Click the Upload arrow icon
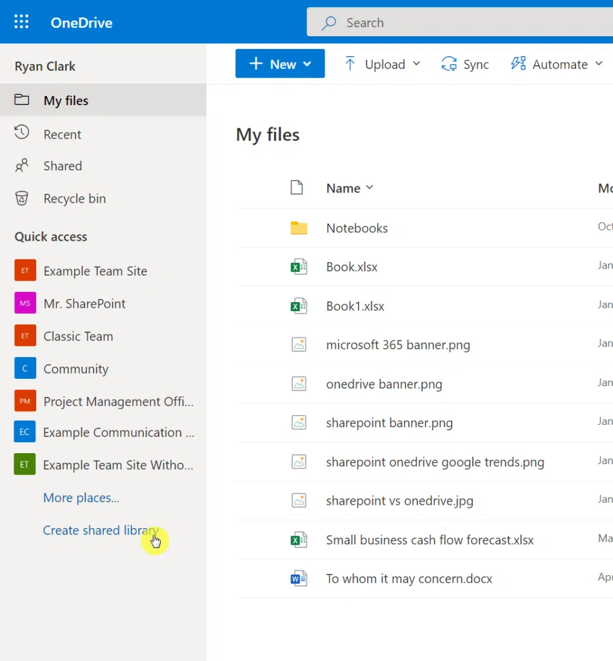613x661 pixels. pos(350,64)
